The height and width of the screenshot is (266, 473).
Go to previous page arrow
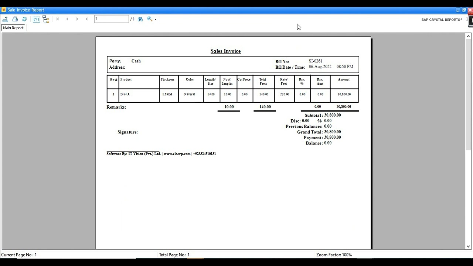pyautogui.click(x=67, y=19)
